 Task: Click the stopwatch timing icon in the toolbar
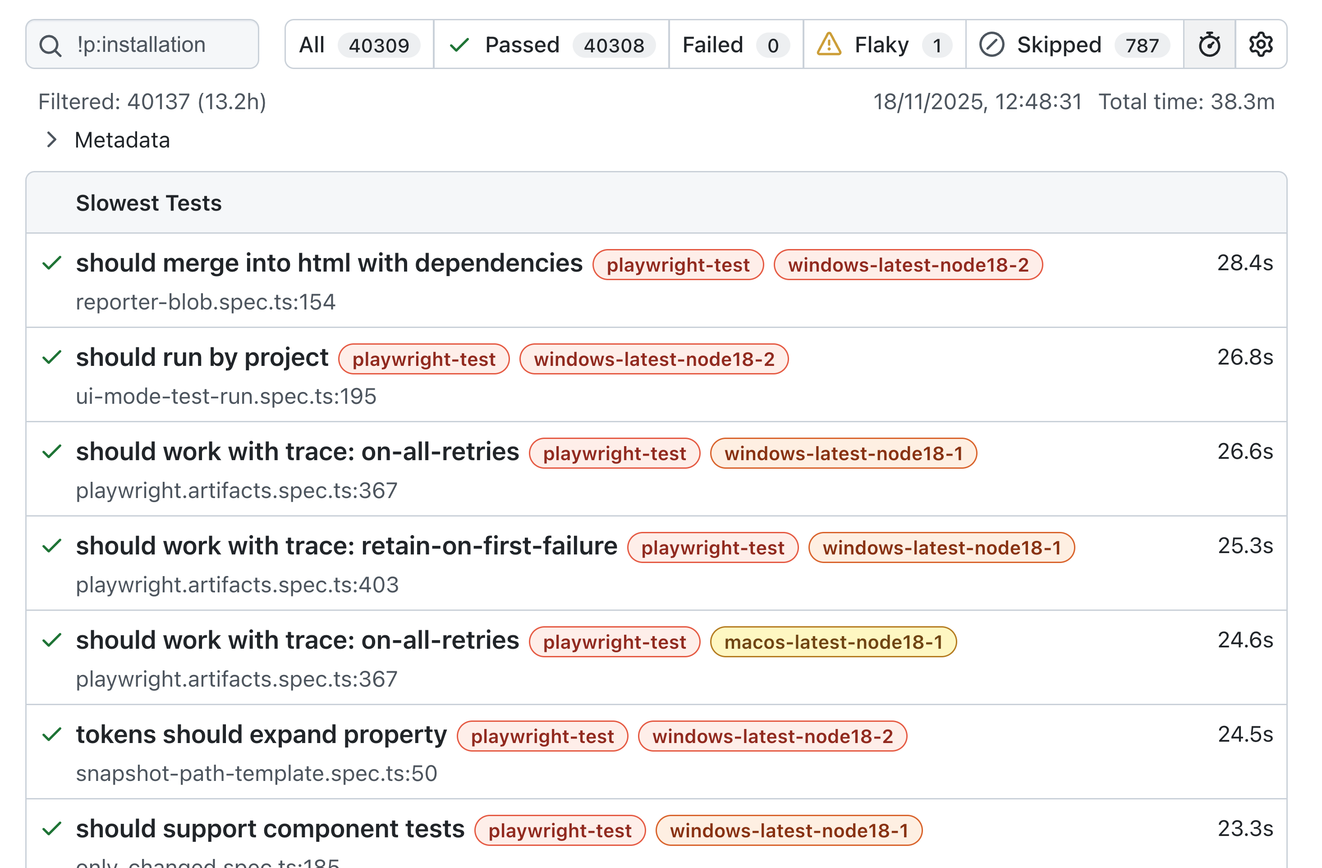(1209, 44)
